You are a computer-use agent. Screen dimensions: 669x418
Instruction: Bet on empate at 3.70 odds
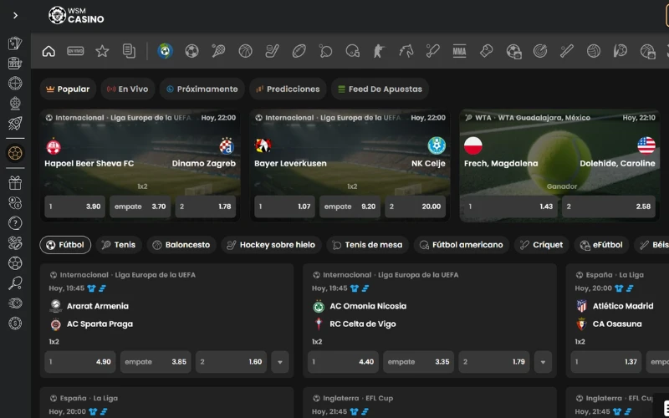(140, 206)
